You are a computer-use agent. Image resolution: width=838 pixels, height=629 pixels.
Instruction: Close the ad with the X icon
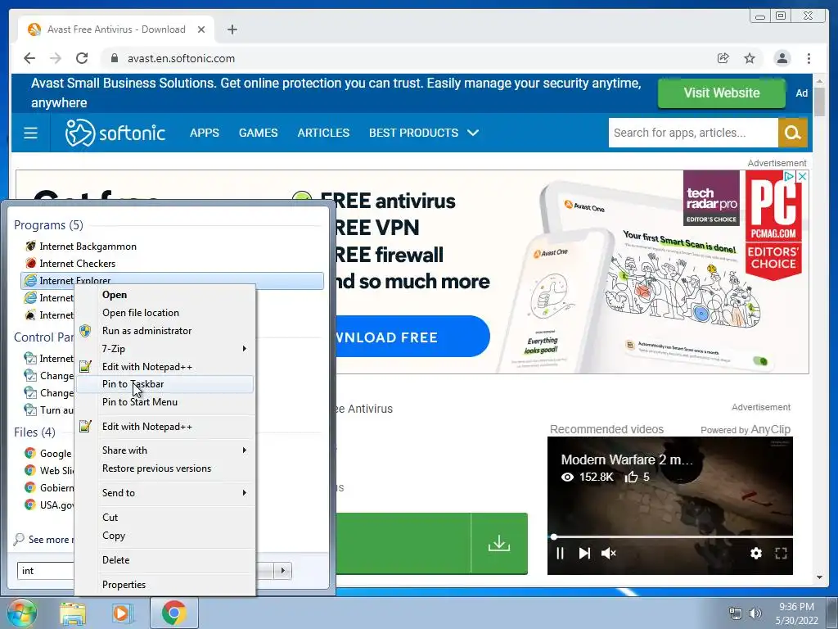click(802, 177)
